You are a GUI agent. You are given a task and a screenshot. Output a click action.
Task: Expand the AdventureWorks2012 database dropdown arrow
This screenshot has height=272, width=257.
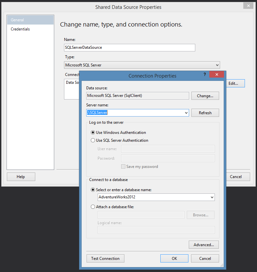[x=212, y=197]
